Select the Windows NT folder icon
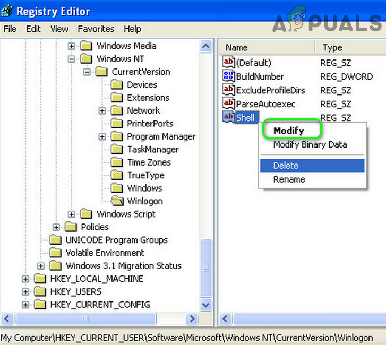The height and width of the screenshot is (345, 386). [87, 58]
